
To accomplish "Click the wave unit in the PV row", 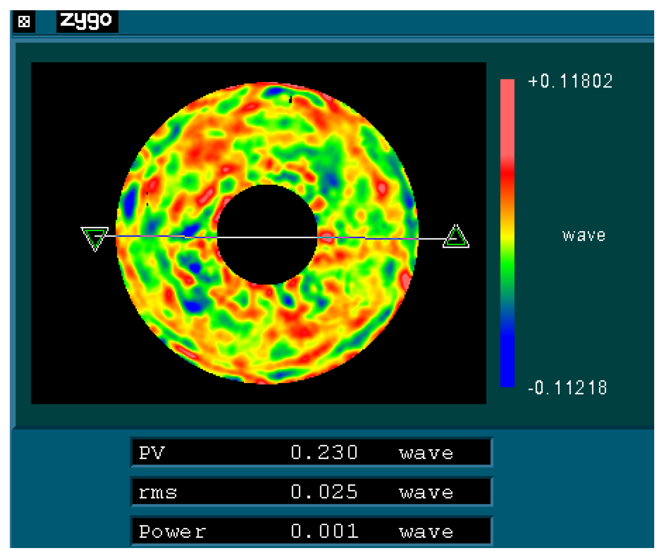I will pos(426,453).
